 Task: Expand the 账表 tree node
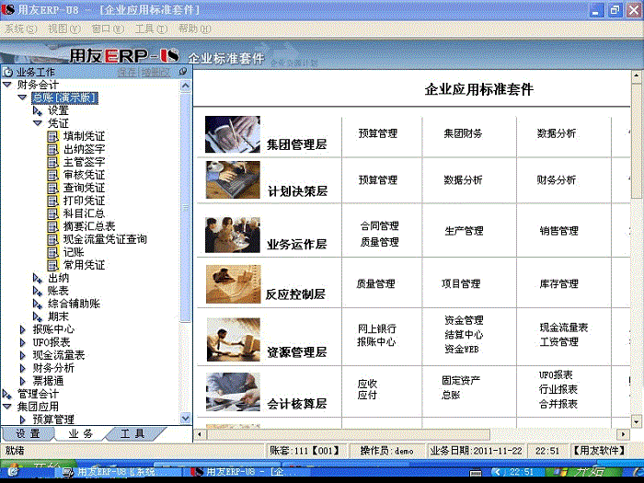click(x=38, y=292)
